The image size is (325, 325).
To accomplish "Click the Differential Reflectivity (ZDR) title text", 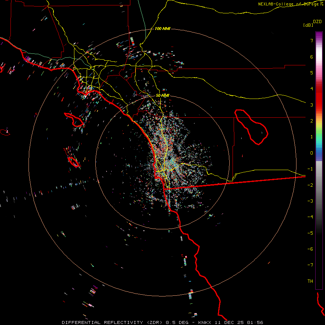I will click(x=113, y=322).
